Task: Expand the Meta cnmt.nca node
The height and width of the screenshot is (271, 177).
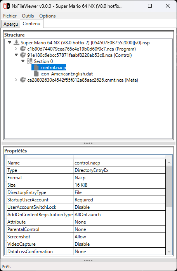Action: [16, 80]
